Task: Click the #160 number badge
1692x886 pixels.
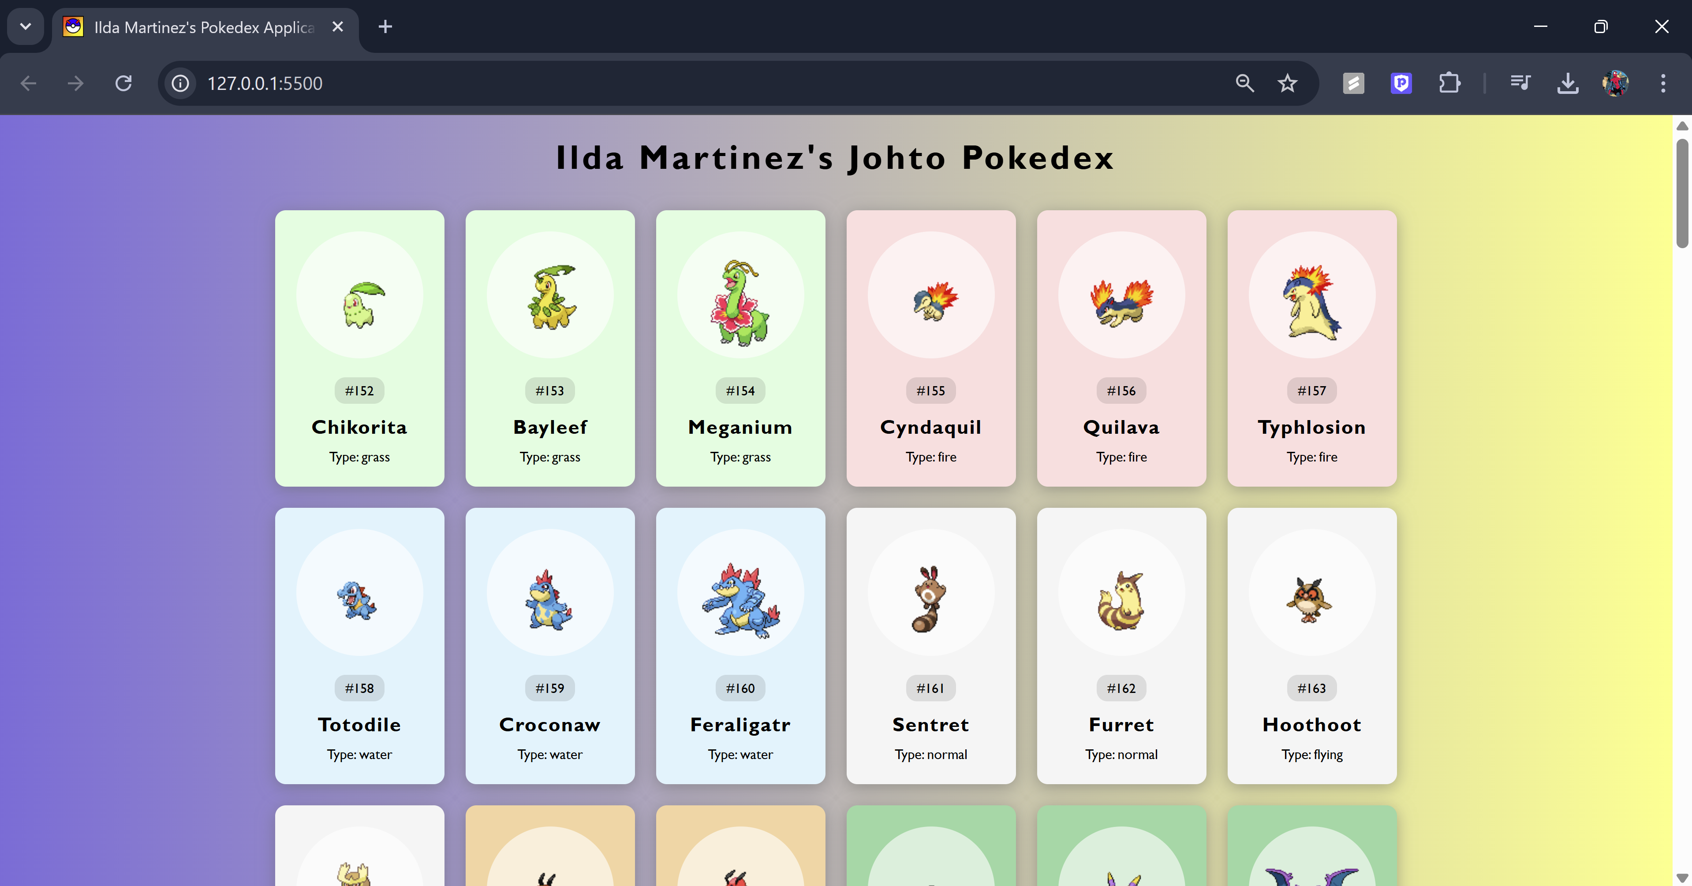Action: (x=740, y=689)
